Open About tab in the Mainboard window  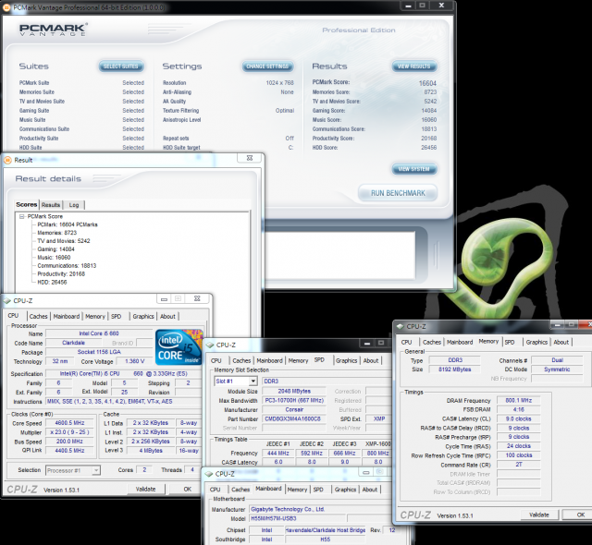(x=370, y=490)
